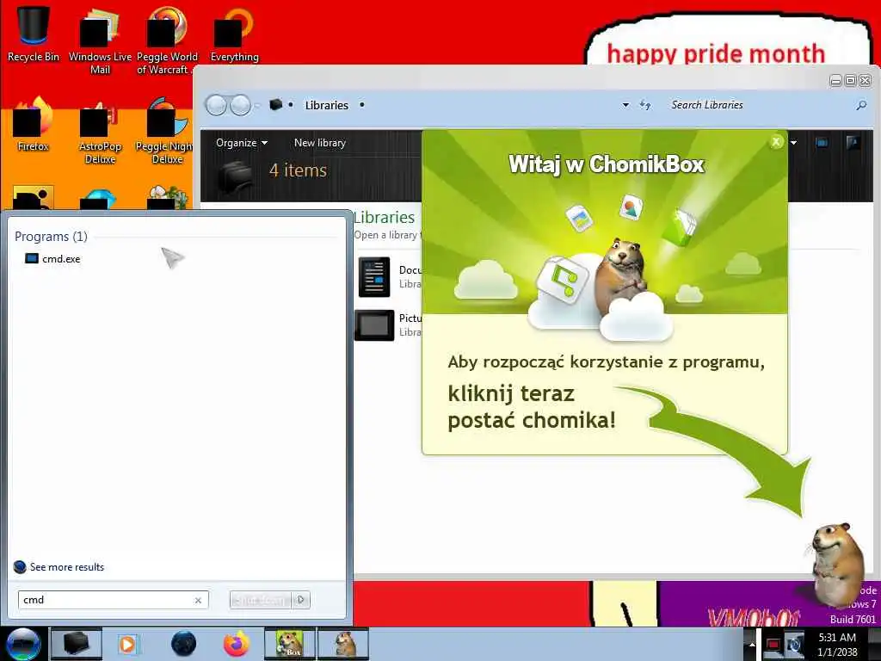Click the breadcrumb separator after Libraries
Screen dimensions: 881x661
(x=362, y=105)
